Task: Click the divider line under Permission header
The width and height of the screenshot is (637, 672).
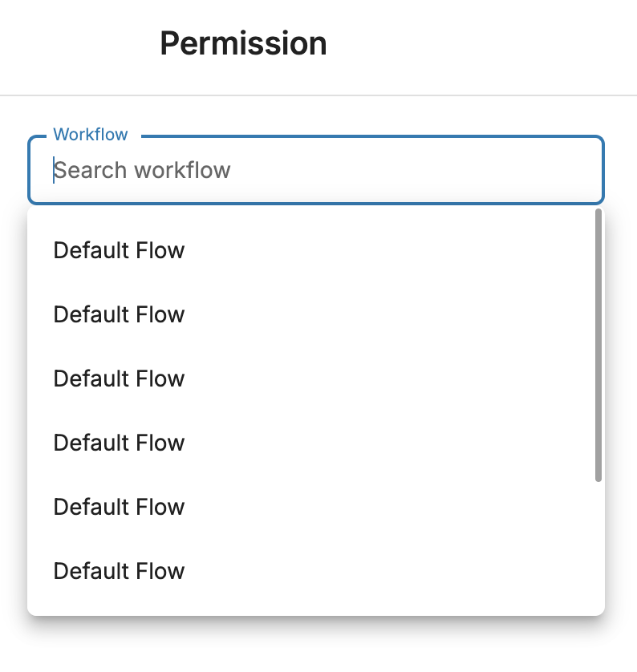Action: pos(318,95)
